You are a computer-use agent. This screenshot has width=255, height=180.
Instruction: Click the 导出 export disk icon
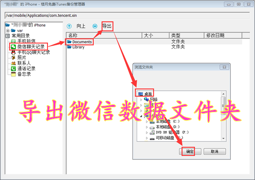coord(95,26)
